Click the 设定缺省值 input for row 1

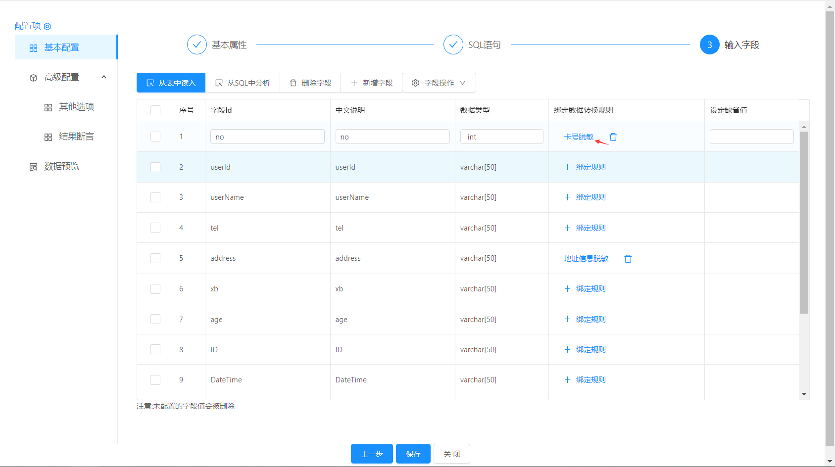pyautogui.click(x=751, y=137)
